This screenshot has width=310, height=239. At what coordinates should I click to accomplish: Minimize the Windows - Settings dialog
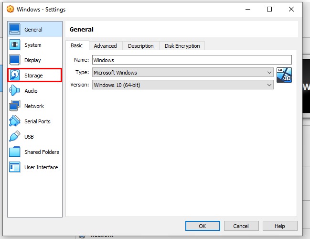coord(248,9)
